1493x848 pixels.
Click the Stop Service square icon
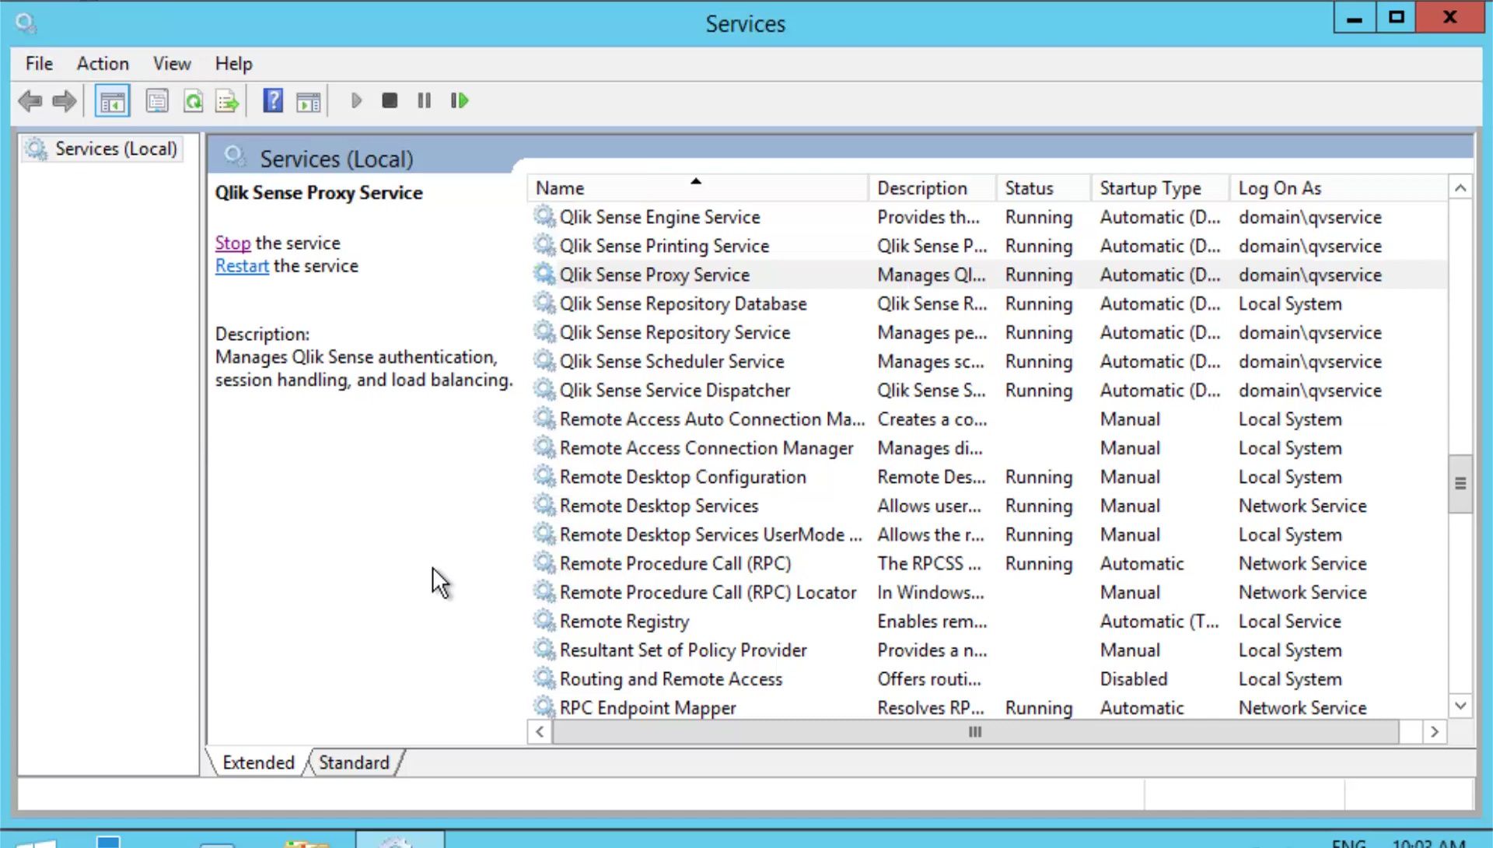coord(390,100)
